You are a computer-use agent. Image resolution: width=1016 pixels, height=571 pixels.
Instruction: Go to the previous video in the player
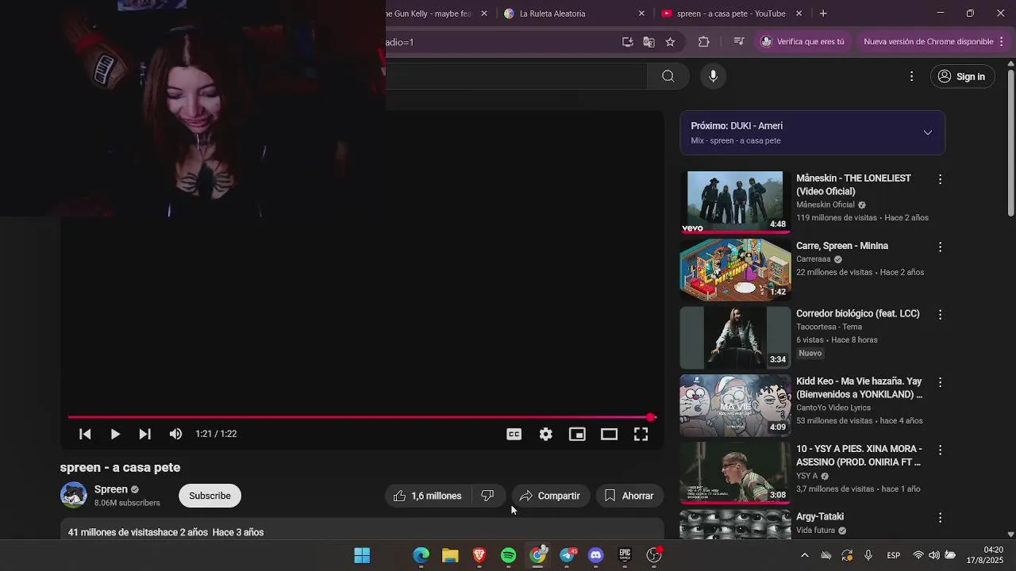(85, 434)
